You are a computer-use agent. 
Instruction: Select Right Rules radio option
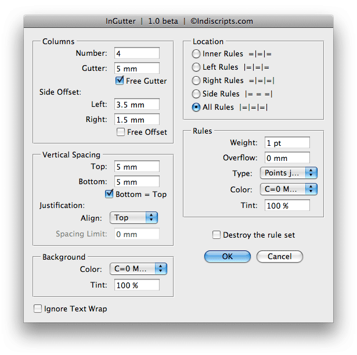coord(197,81)
